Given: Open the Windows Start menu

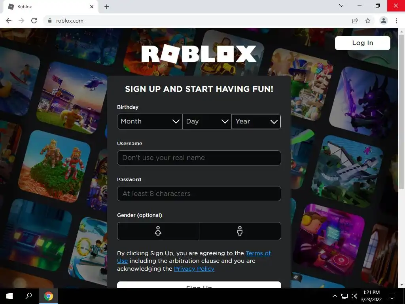Looking at the screenshot, I should pos(9,296).
